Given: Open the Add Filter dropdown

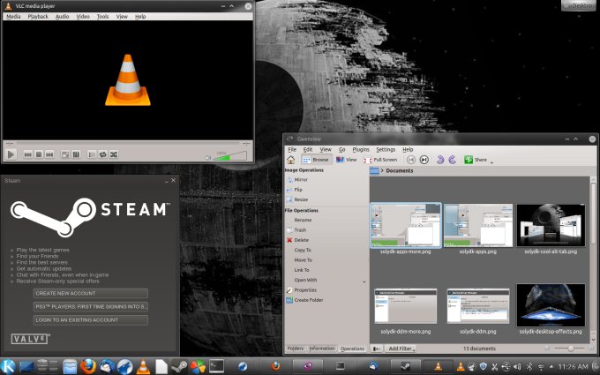Looking at the screenshot, I should coord(401,349).
